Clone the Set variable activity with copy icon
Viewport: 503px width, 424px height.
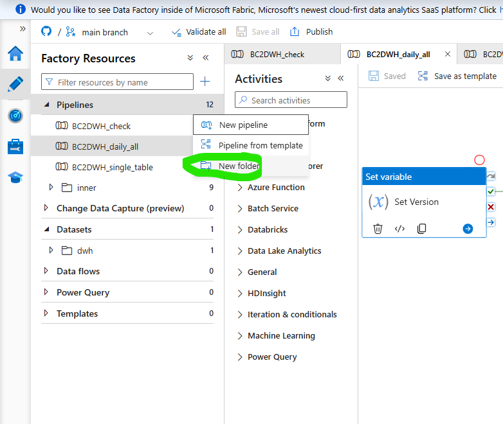[x=421, y=229]
